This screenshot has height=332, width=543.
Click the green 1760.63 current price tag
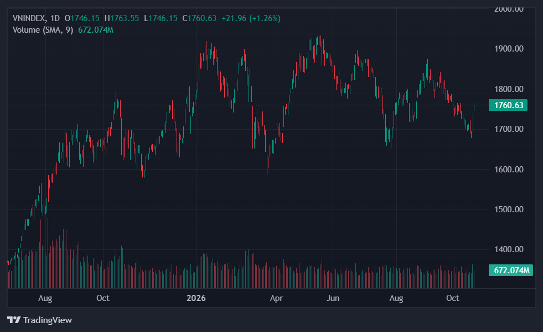pyautogui.click(x=508, y=105)
